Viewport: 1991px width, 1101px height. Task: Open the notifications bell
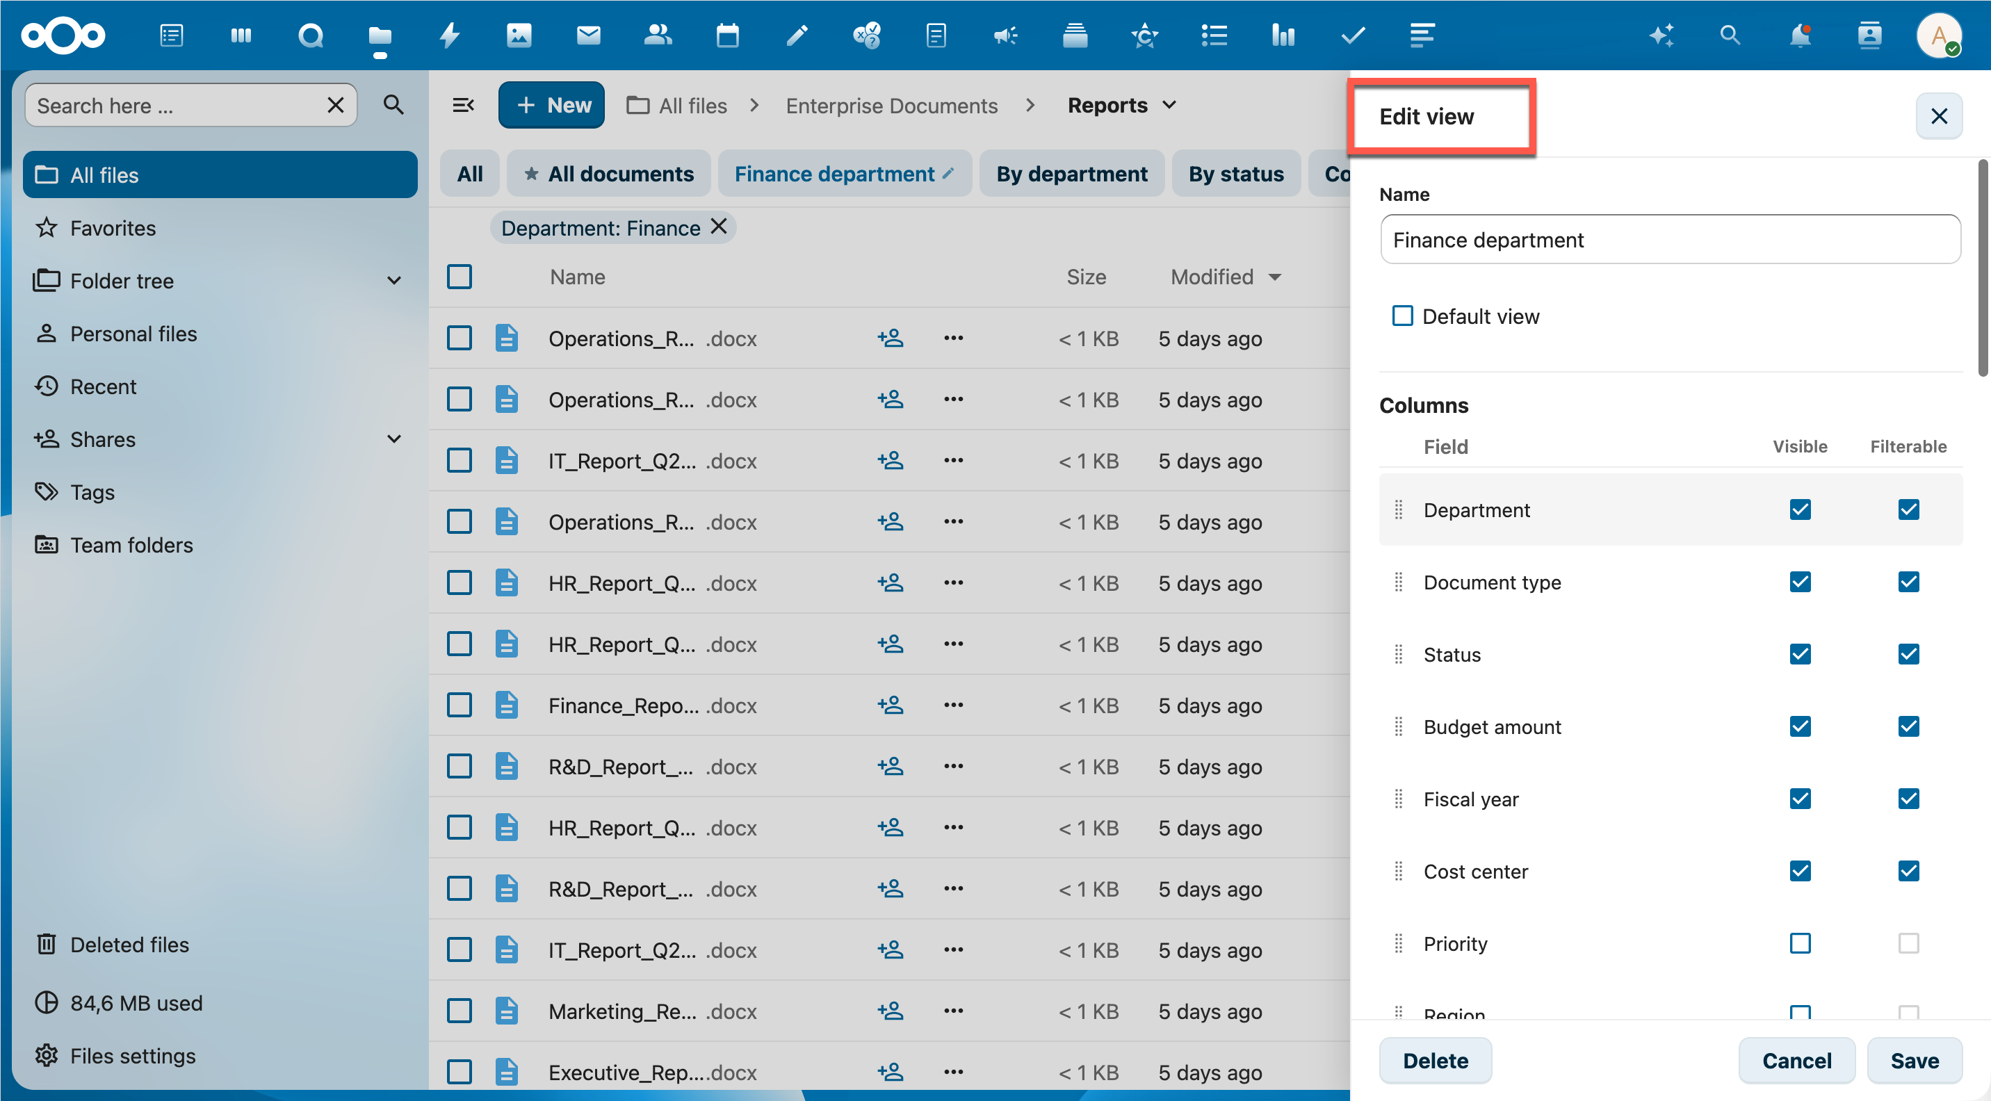[x=1800, y=35]
